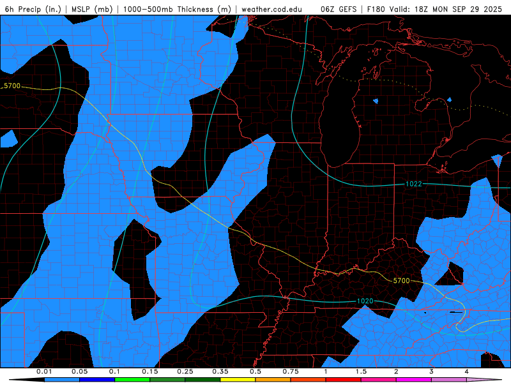
Task: Click the 'MSLP (mb)' title text
Action: [x=92, y=9]
